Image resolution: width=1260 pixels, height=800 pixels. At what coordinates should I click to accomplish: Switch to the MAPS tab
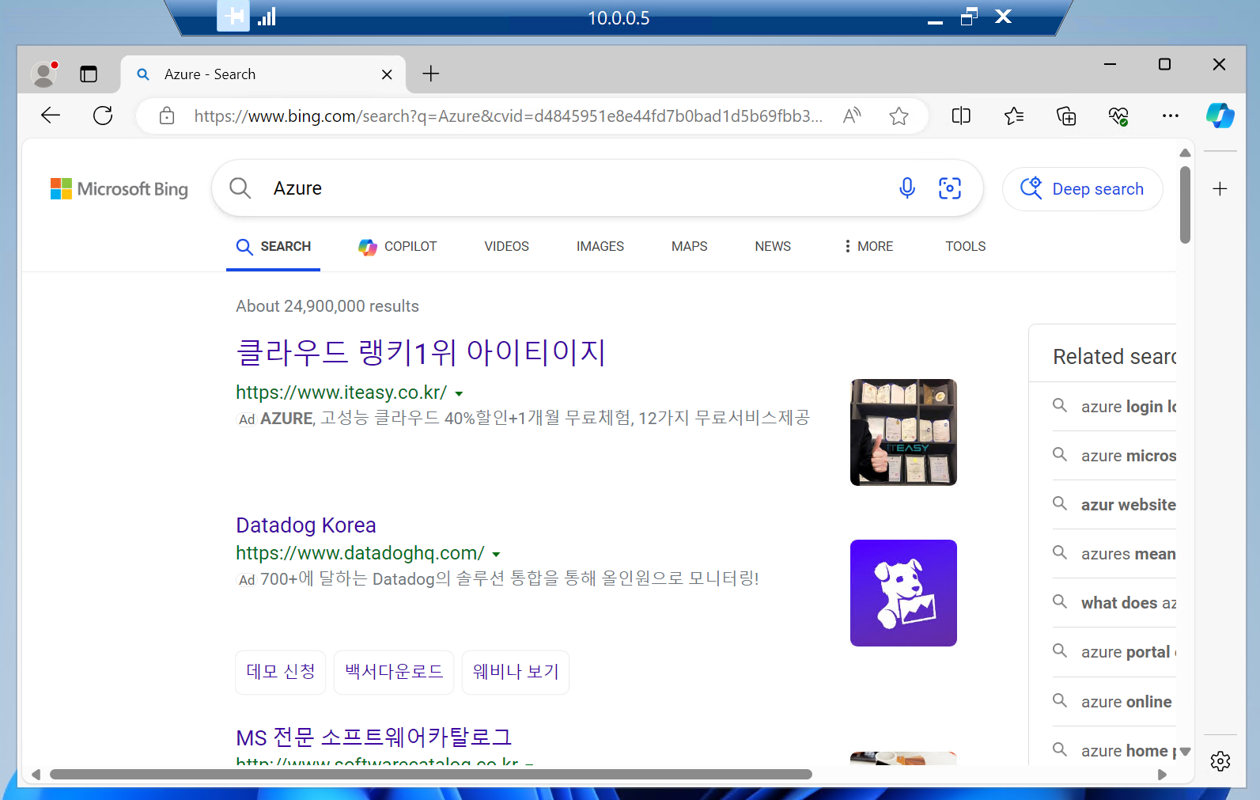tap(689, 246)
